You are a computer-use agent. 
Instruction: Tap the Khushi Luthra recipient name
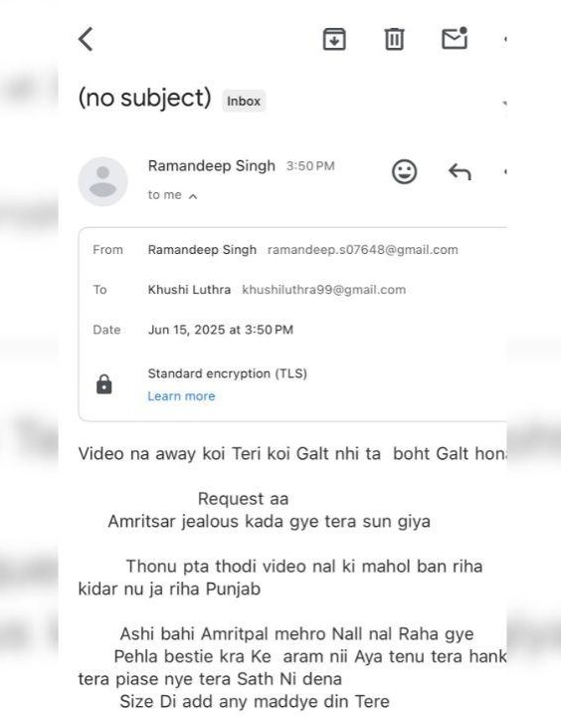click(x=189, y=290)
